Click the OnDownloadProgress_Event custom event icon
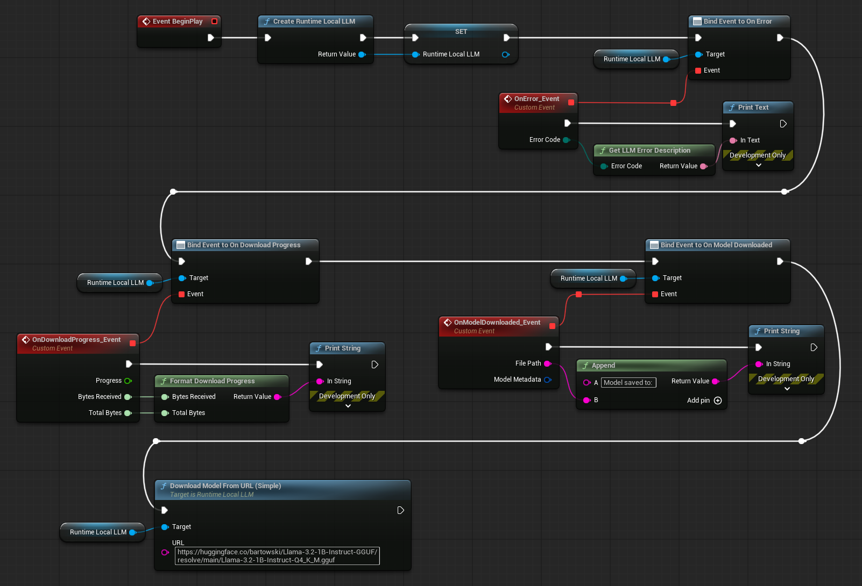 [26, 339]
